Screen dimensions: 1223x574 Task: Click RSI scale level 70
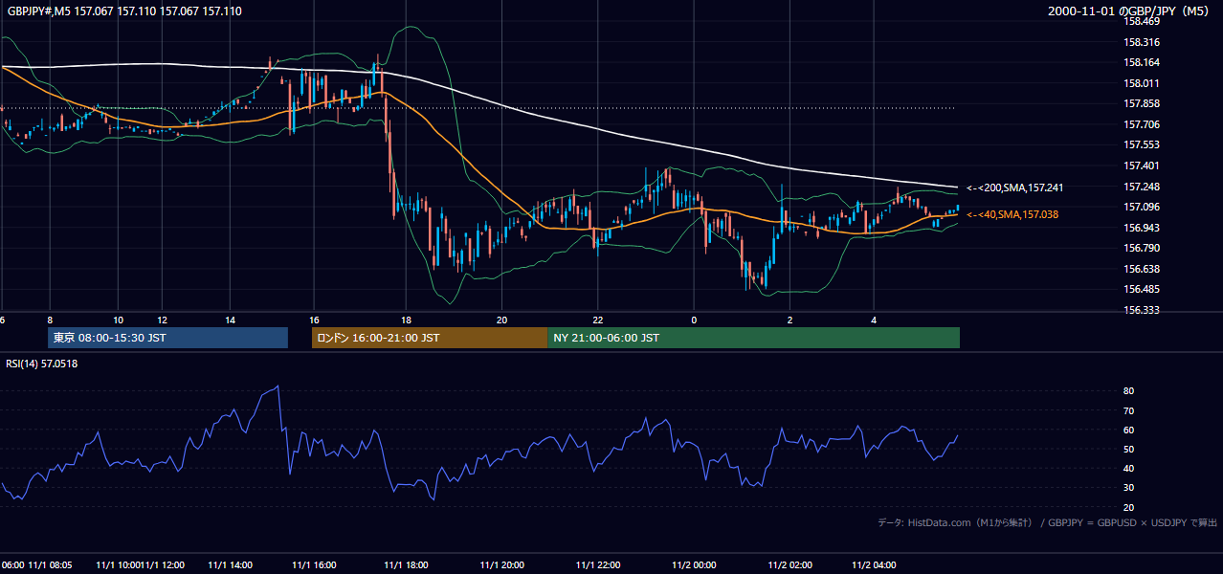[1128, 410]
